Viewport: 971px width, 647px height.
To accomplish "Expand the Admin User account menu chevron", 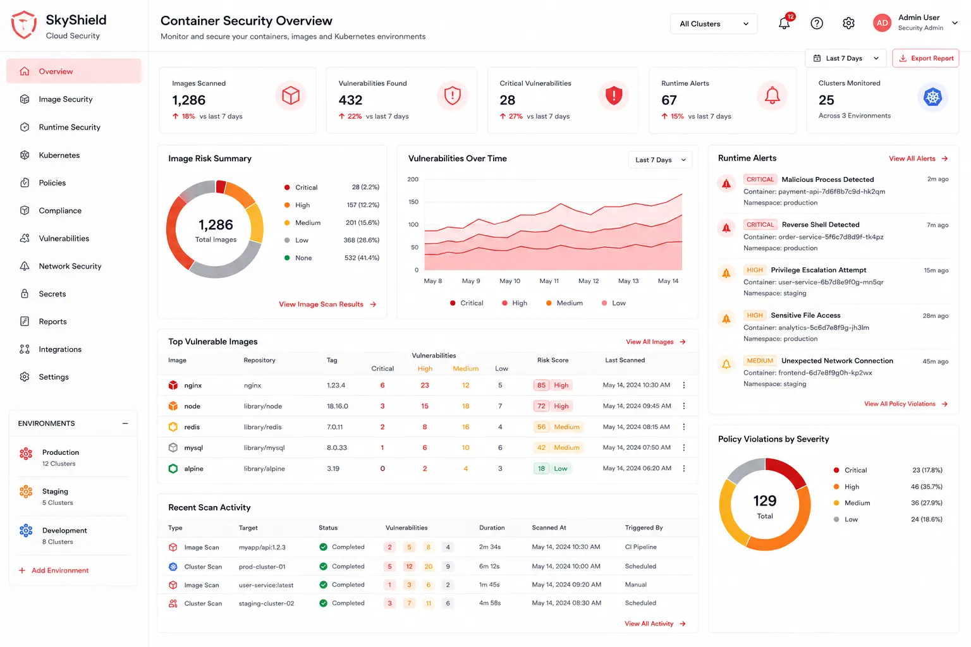I will point(955,23).
